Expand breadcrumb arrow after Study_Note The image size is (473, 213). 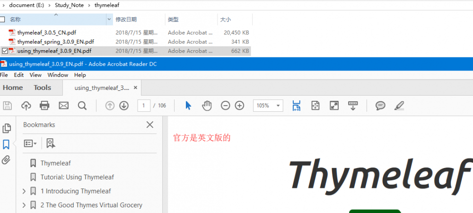89,5
